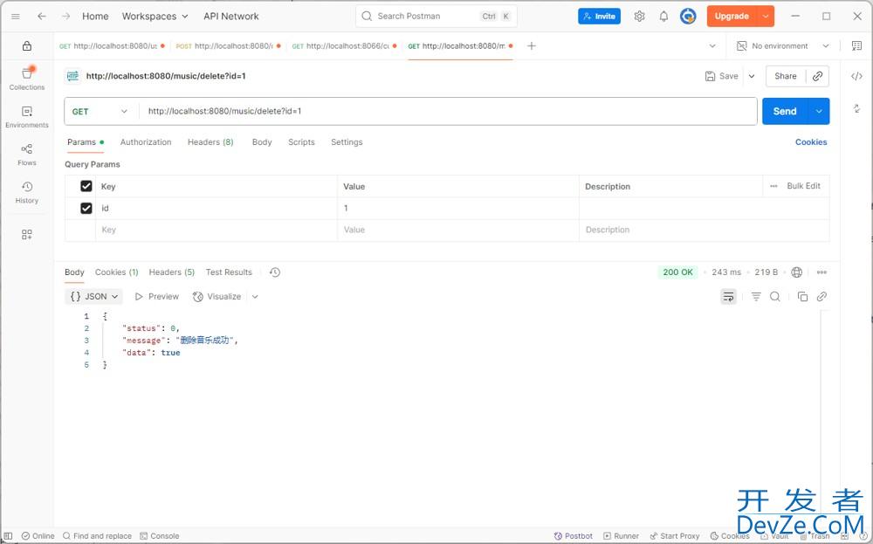The image size is (873, 544).
Task: Select the POST localhost:8080 request tab
Action: coord(228,45)
